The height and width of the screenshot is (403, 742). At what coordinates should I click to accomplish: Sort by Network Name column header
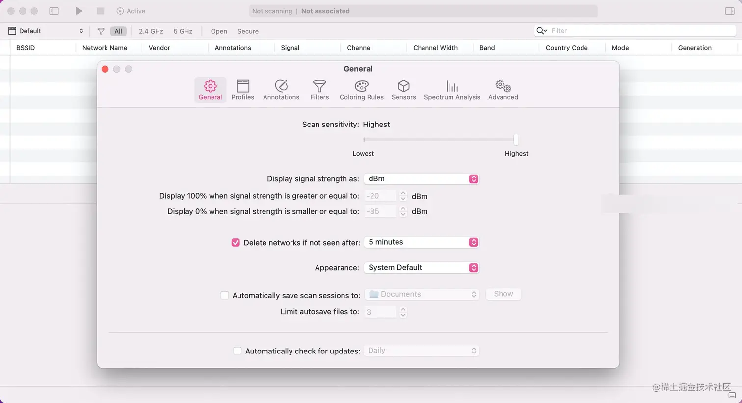(x=105, y=48)
